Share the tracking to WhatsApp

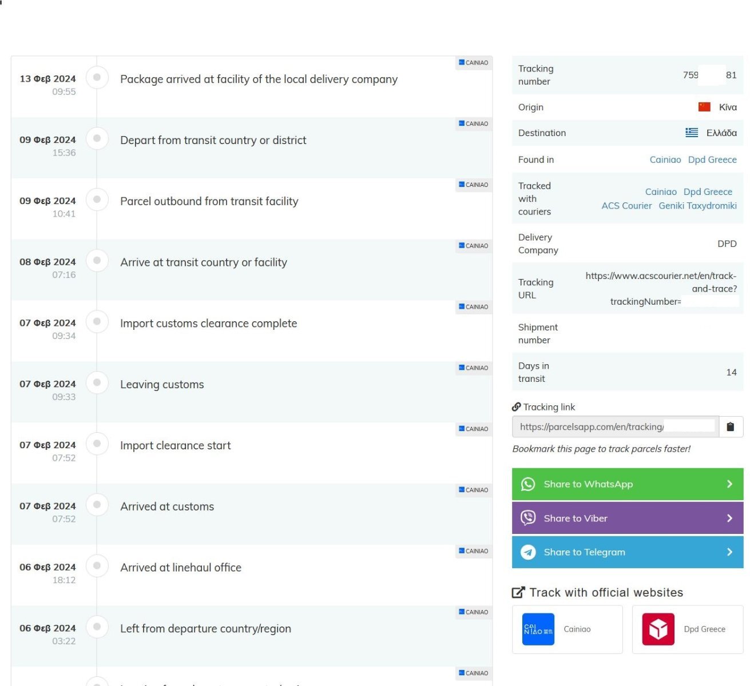[628, 484]
